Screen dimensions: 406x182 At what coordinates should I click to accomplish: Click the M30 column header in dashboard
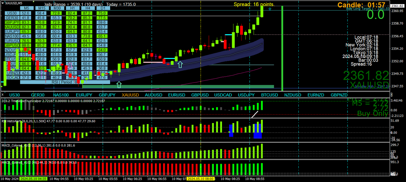click(x=57, y=8)
